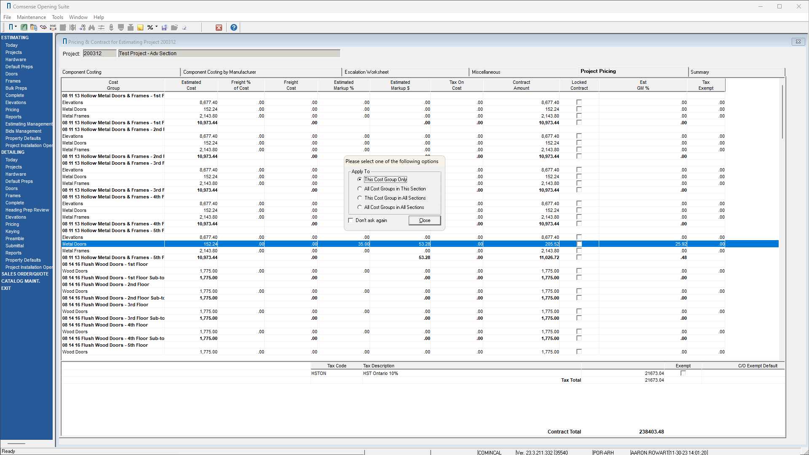This screenshot has width=809, height=455.
Task: Open help via blue question mark icon
Action: tap(234, 27)
